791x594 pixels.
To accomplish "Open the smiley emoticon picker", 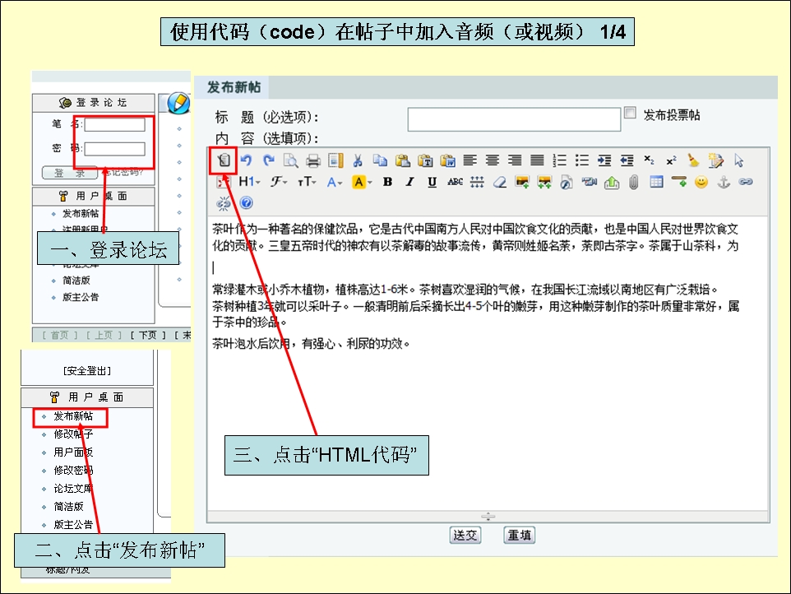I will [701, 182].
